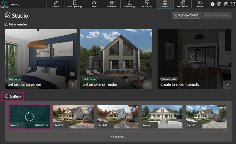Click the Old Viewpoints button
Screen dimensions: 236x144
tap(186, 15)
